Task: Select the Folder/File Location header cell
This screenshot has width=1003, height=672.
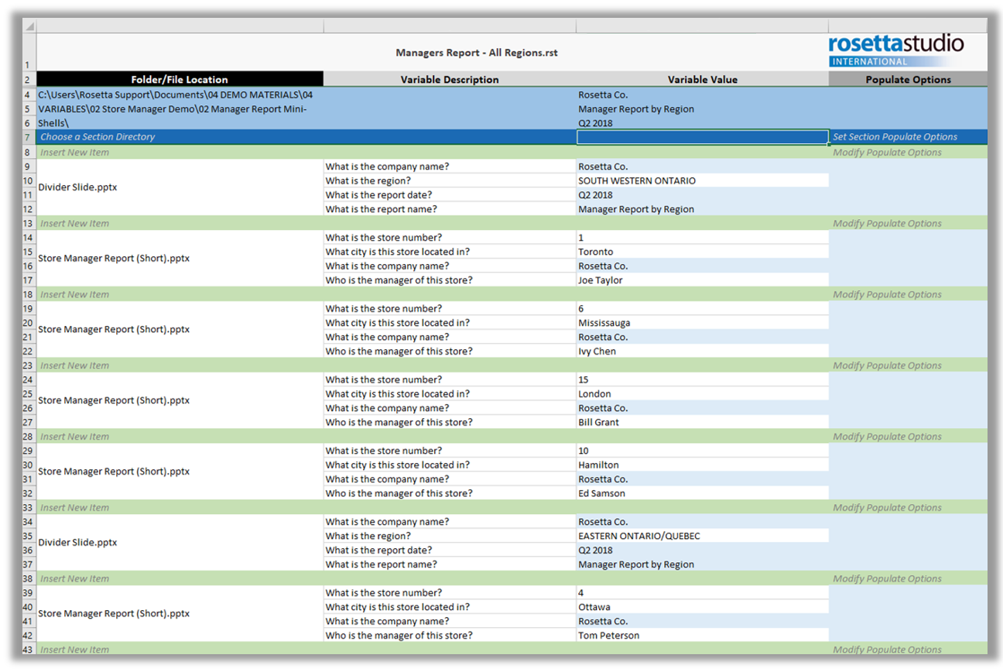Action: (180, 79)
